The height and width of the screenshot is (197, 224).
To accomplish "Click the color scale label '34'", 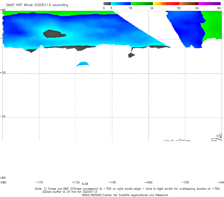I will tap(152, 8).
